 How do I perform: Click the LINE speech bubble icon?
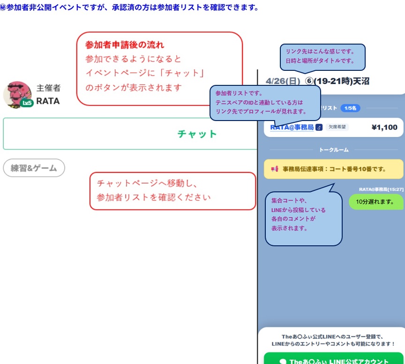pos(283,362)
